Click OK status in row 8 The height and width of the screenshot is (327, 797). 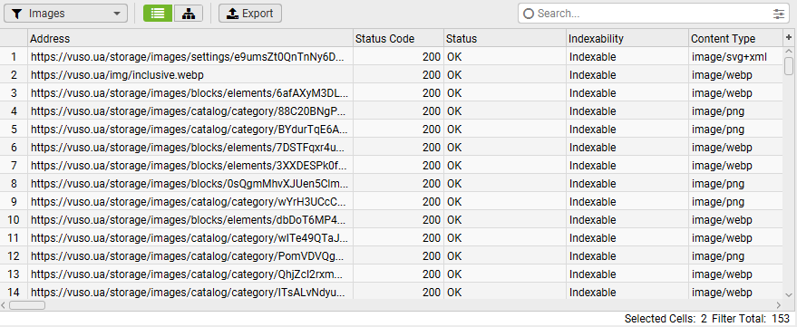505,184
